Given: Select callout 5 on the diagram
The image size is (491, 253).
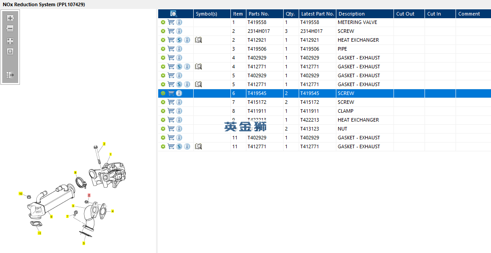Looking at the screenshot, I should (84, 243).
